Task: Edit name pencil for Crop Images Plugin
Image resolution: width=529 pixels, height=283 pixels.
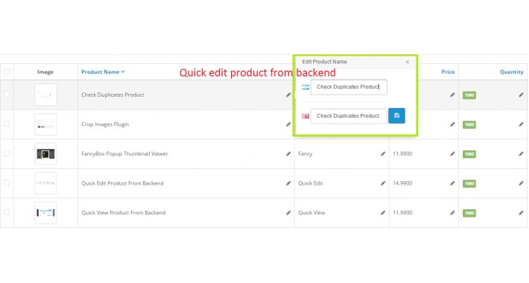Action: 288,124
